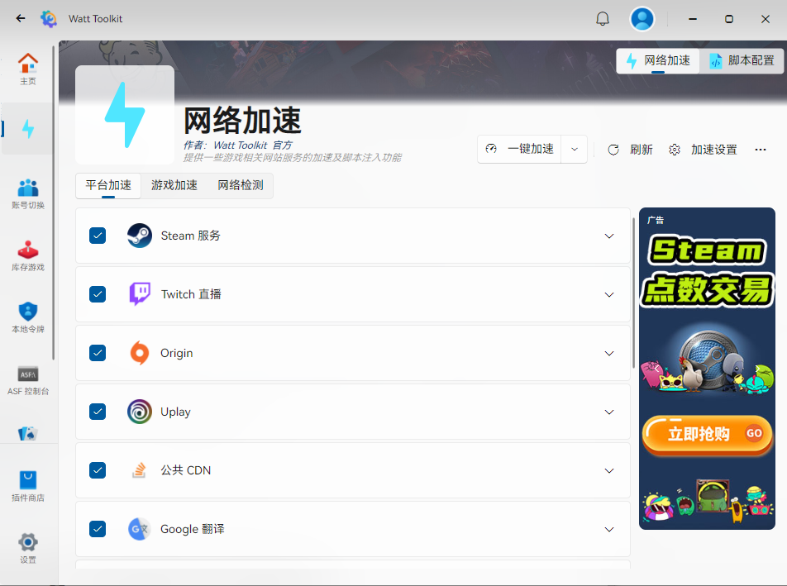Image resolution: width=787 pixels, height=586 pixels.
Task: Open 账号切换 account switch in sidebar
Action: click(28, 194)
